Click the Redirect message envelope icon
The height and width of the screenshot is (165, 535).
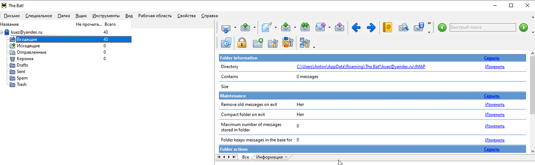339,28
